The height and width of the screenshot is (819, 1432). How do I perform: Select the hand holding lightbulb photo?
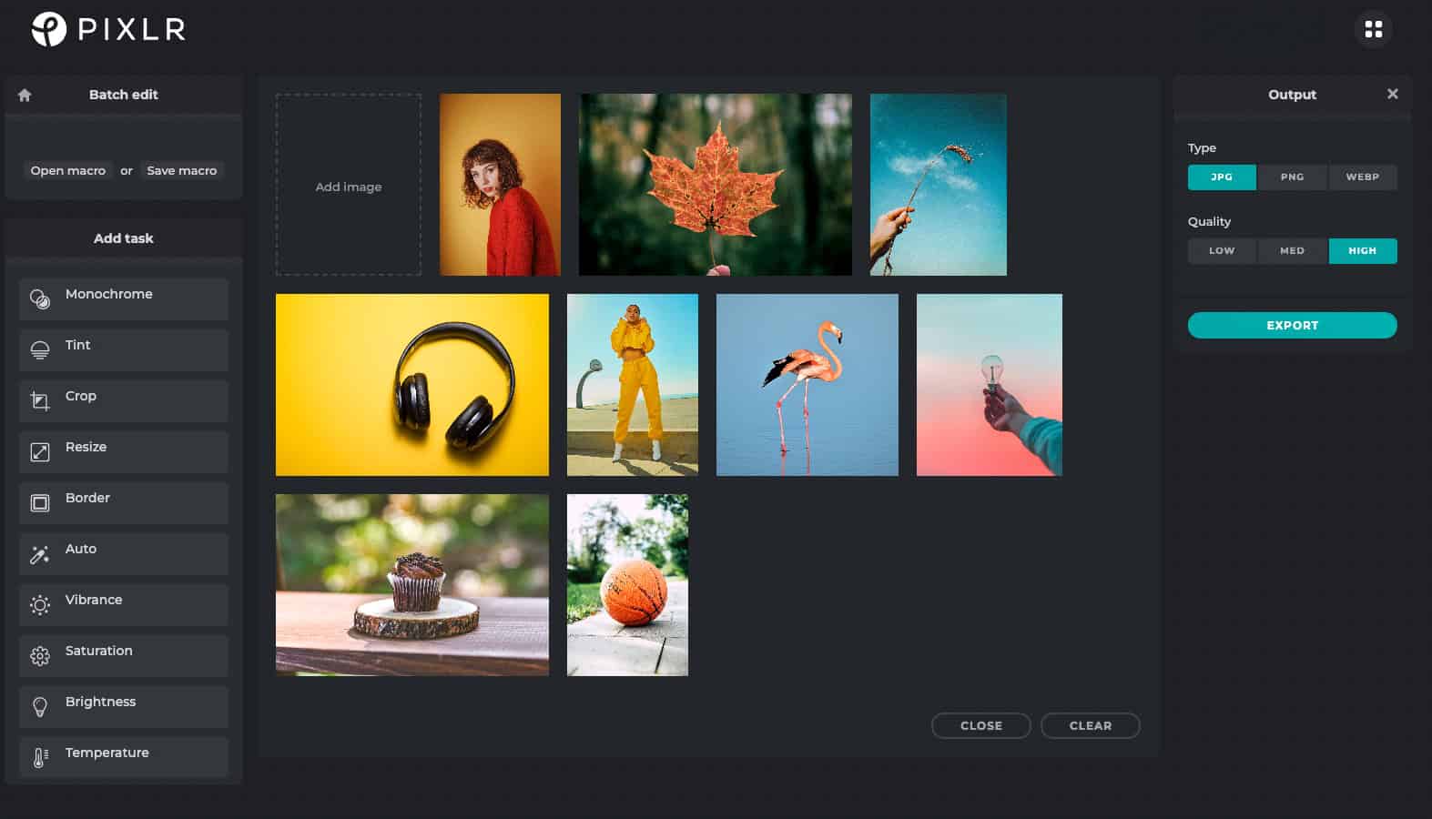(990, 385)
